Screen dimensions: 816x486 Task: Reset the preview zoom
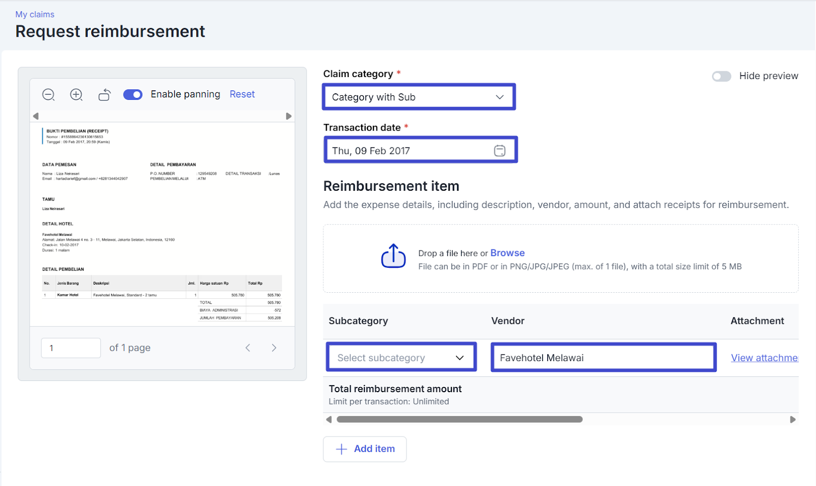pos(242,94)
